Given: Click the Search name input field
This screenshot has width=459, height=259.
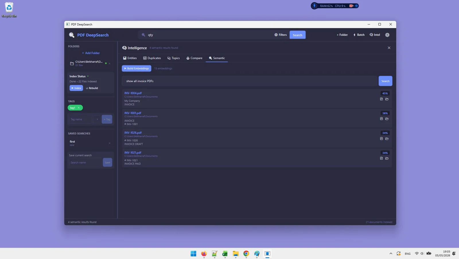Looking at the screenshot, I should point(85,163).
